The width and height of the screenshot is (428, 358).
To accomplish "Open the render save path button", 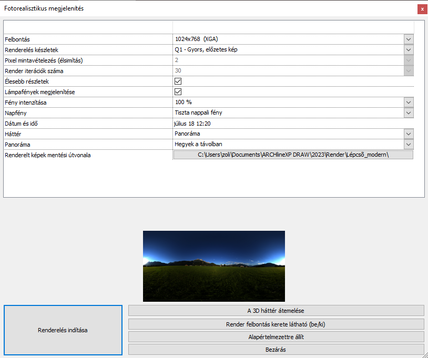I will (293, 155).
